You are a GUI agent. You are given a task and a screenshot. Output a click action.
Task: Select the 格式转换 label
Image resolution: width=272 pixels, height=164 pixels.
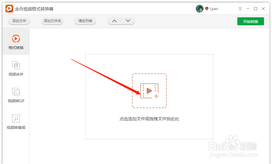click(x=16, y=48)
